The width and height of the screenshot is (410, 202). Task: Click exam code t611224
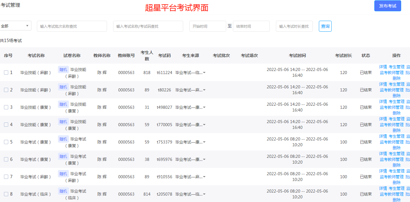coord(164,73)
